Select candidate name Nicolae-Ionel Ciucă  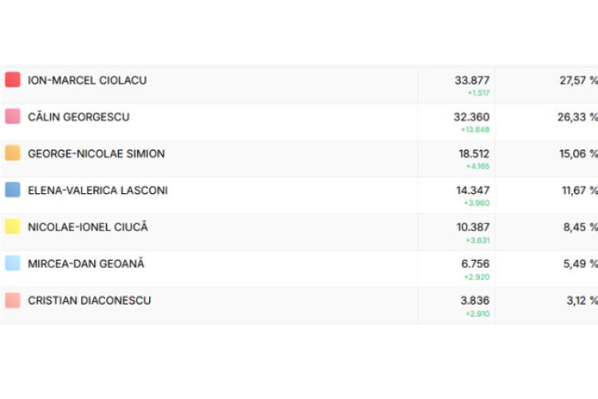click(x=88, y=227)
